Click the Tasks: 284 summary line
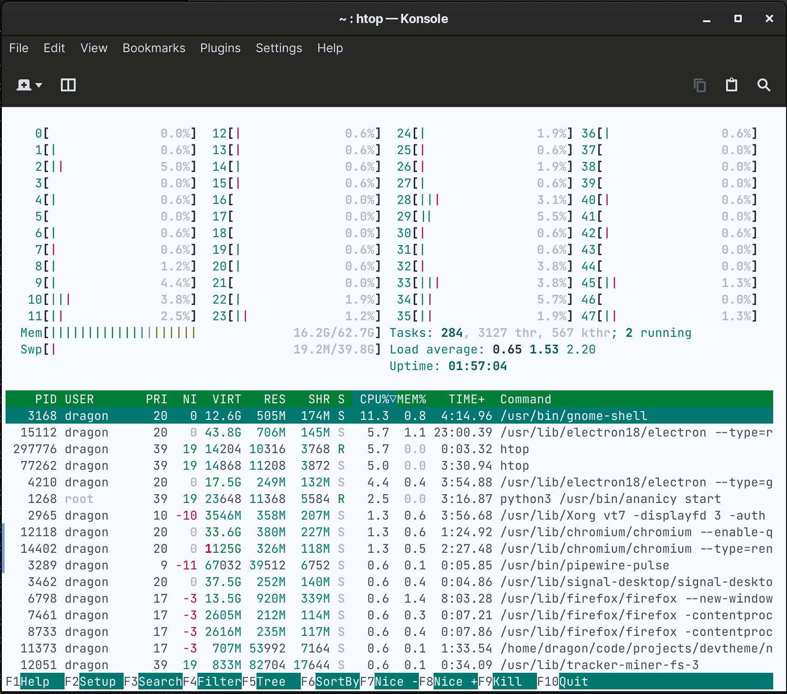Screen dimensions: 787x694 [x=541, y=333]
